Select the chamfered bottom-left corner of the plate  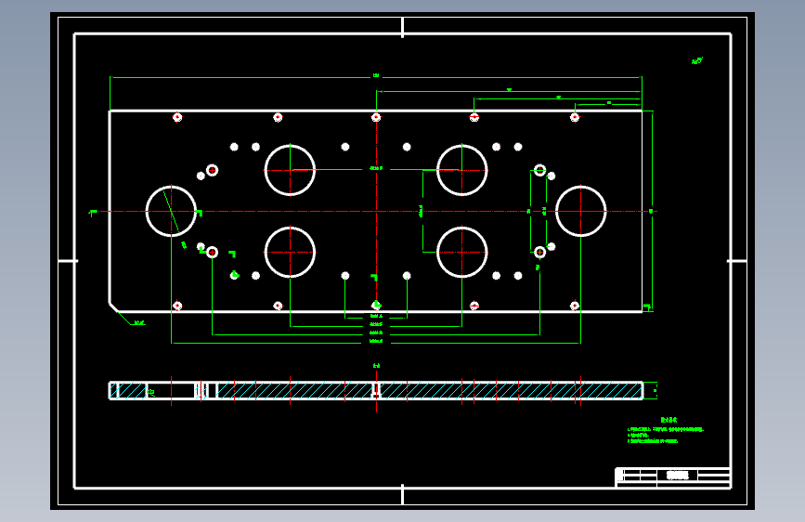pos(114,307)
